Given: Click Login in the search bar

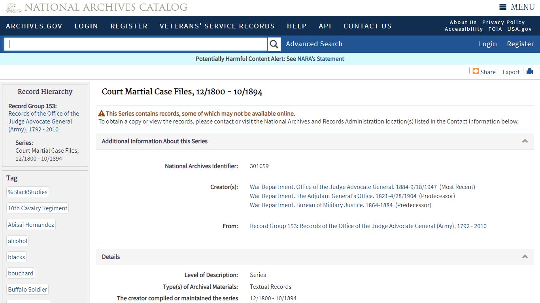Looking at the screenshot, I should (x=488, y=44).
